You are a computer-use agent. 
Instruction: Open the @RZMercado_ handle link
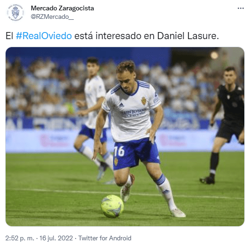point(52,16)
